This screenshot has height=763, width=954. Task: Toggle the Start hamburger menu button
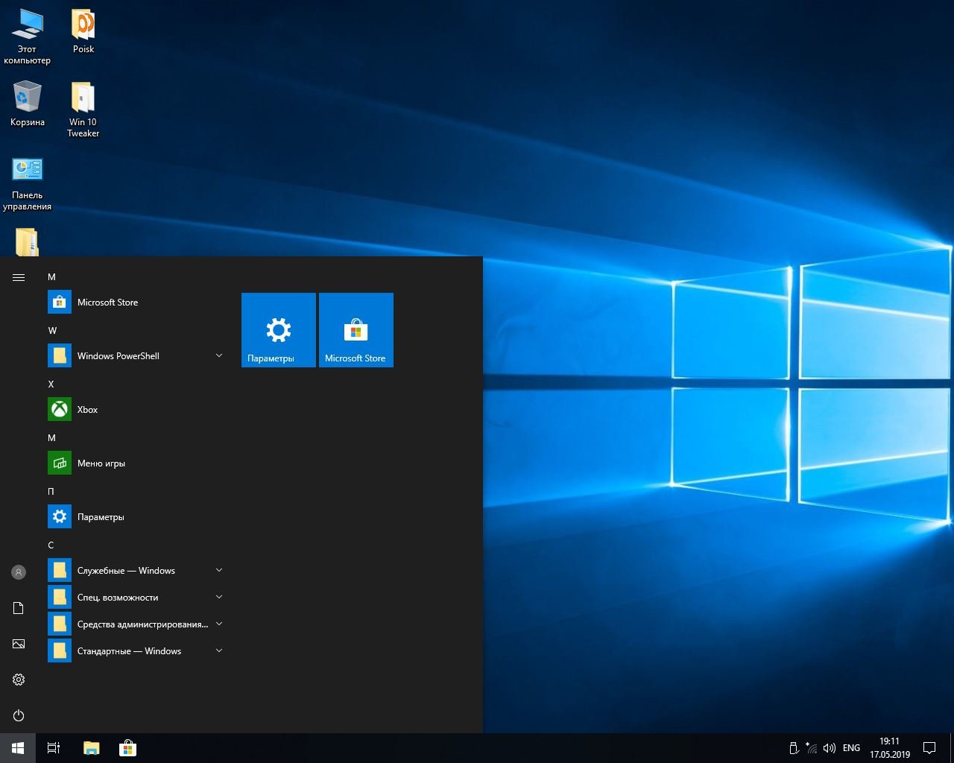19,277
